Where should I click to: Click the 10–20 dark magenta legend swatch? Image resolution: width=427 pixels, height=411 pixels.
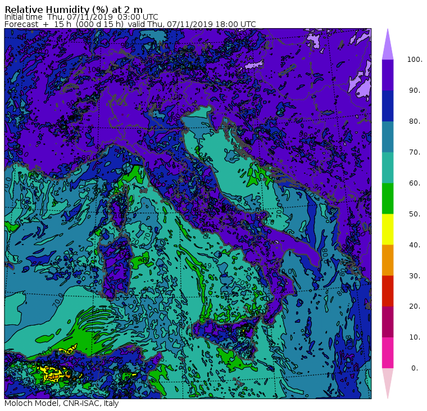pyautogui.click(x=388, y=322)
